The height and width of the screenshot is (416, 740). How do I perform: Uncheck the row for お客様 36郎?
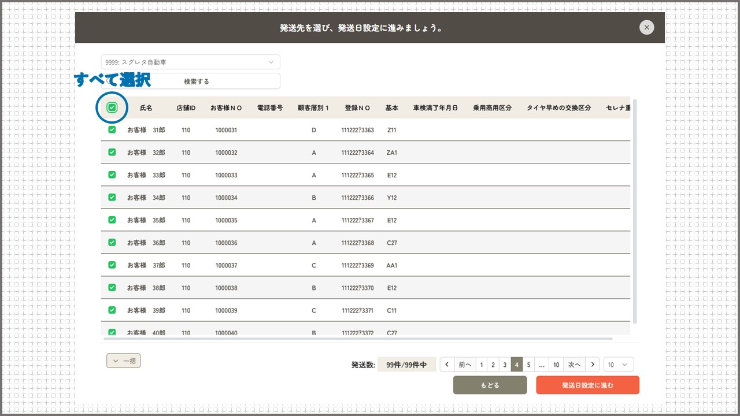pos(112,243)
